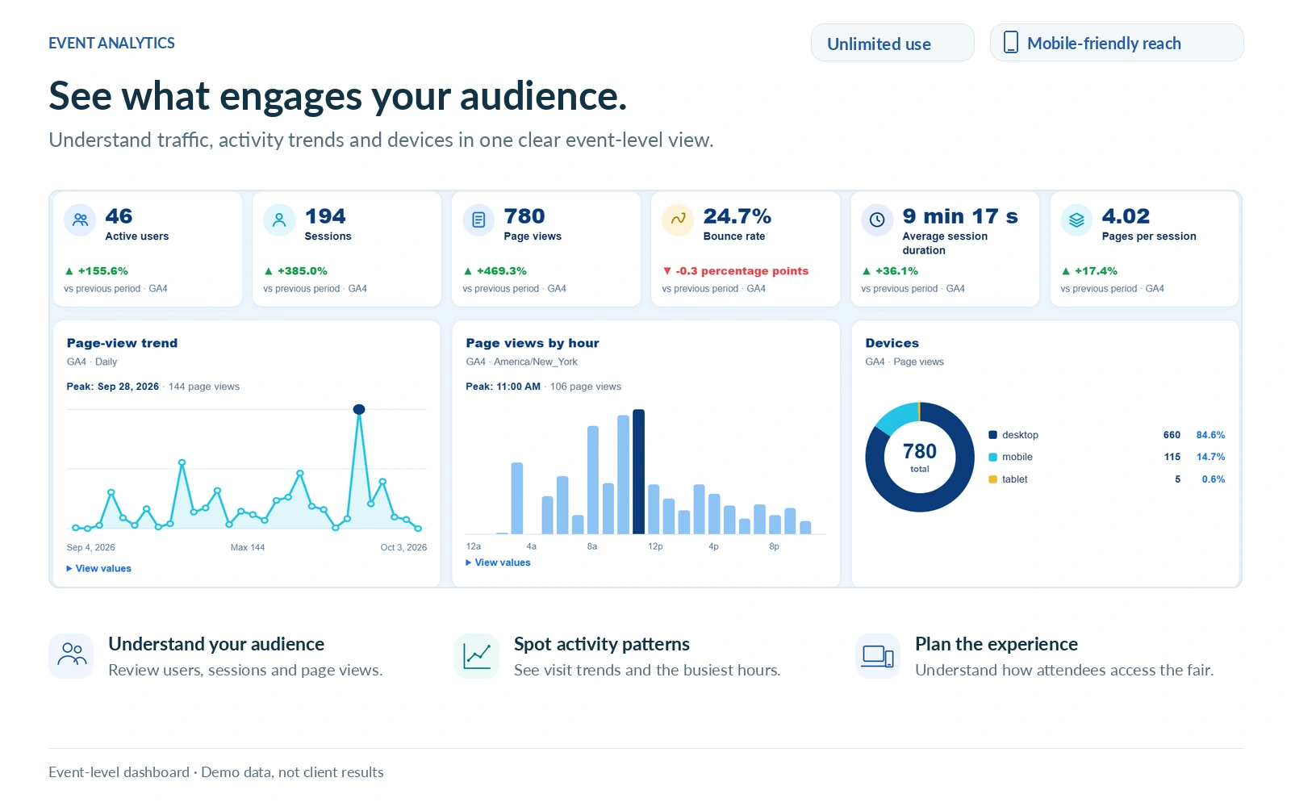Click the 4.02 Pages per session value
Viewport: 1291px width, 807px height.
pos(1126,216)
